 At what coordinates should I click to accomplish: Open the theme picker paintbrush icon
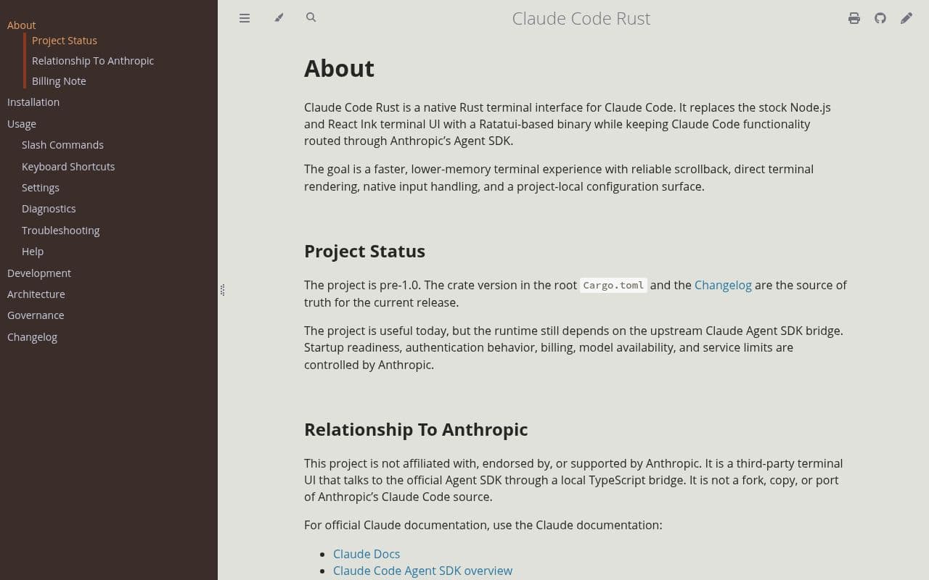click(x=279, y=17)
